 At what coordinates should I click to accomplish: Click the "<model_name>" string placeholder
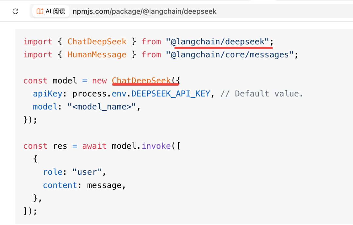[102, 107]
